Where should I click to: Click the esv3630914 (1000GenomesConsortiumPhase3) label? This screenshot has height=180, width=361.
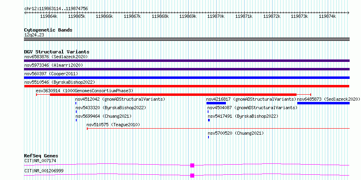tap(84, 91)
